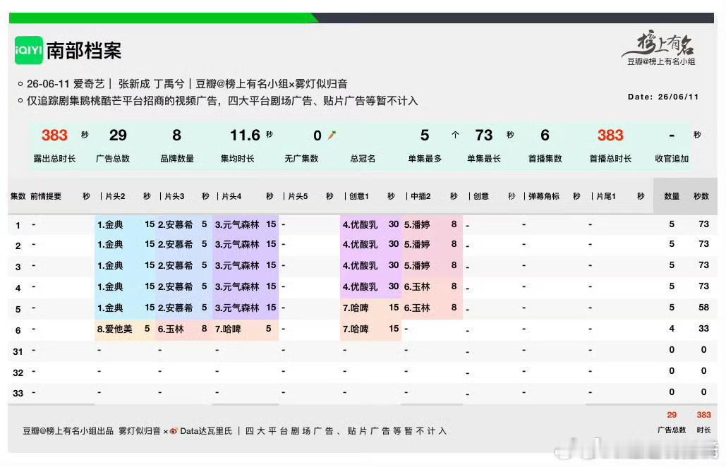This screenshot has width=726, height=467.
Task: Click the 33 秒数 value in the episode 6 row
Action: click(704, 329)
